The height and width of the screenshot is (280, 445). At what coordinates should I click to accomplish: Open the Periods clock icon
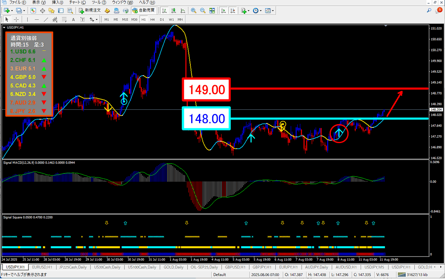click(256, 10)
